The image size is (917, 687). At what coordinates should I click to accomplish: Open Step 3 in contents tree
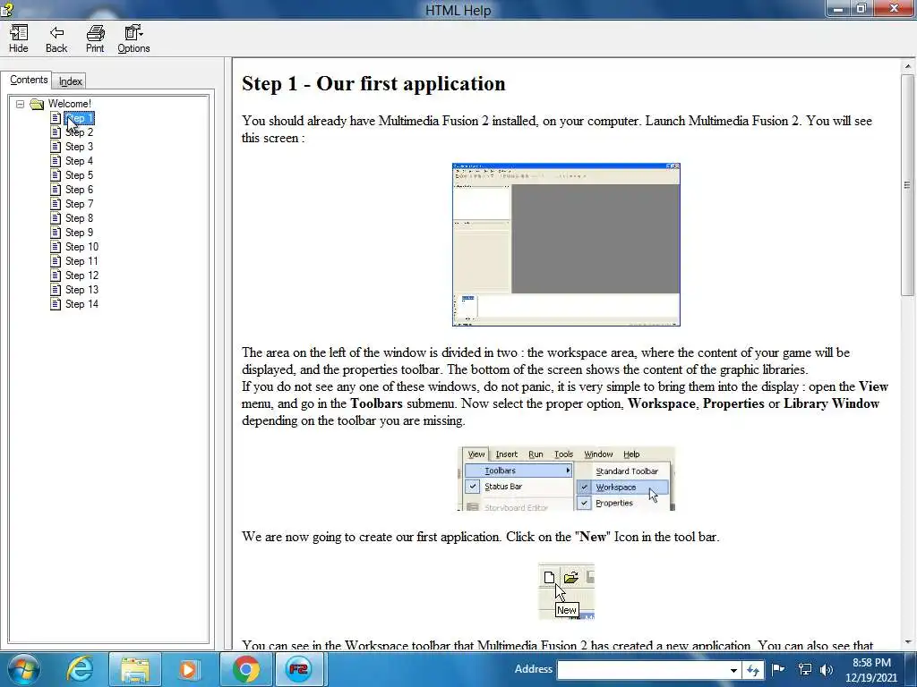point(79,147)
